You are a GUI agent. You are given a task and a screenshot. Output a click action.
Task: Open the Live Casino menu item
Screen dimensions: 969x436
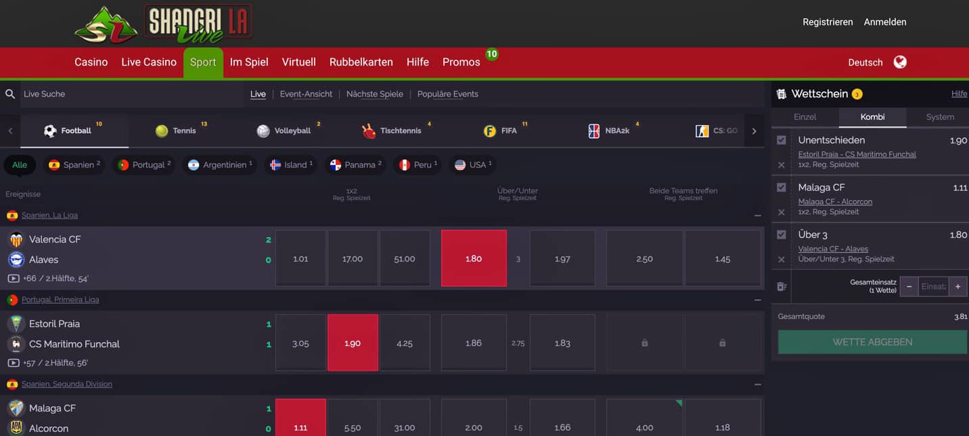tap(149, 62)
